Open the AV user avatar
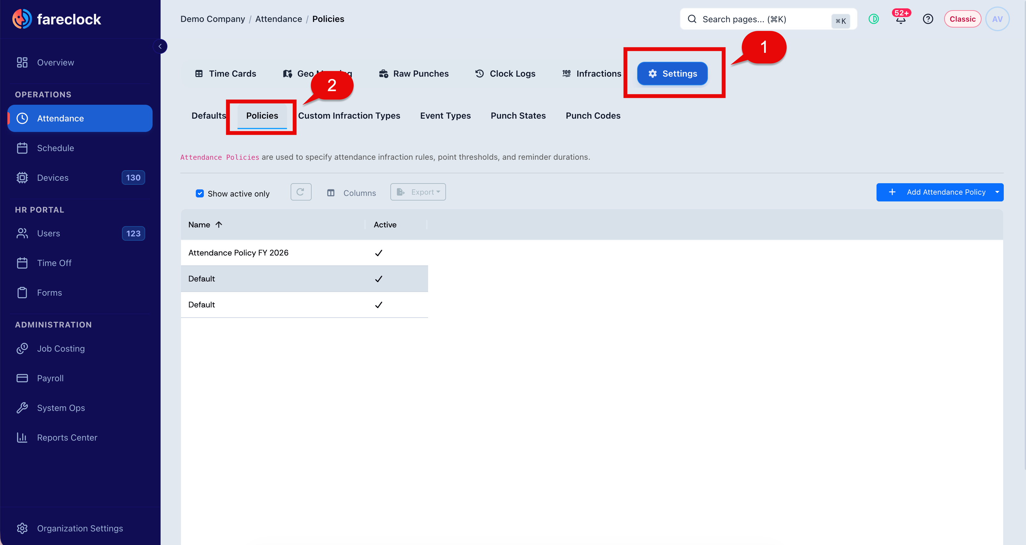 (x=997, y=19)
